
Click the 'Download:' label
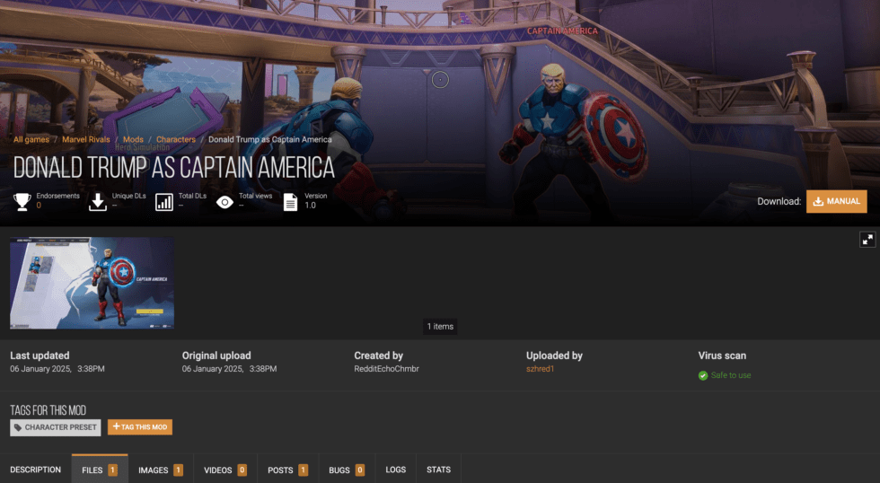(779, 201)
